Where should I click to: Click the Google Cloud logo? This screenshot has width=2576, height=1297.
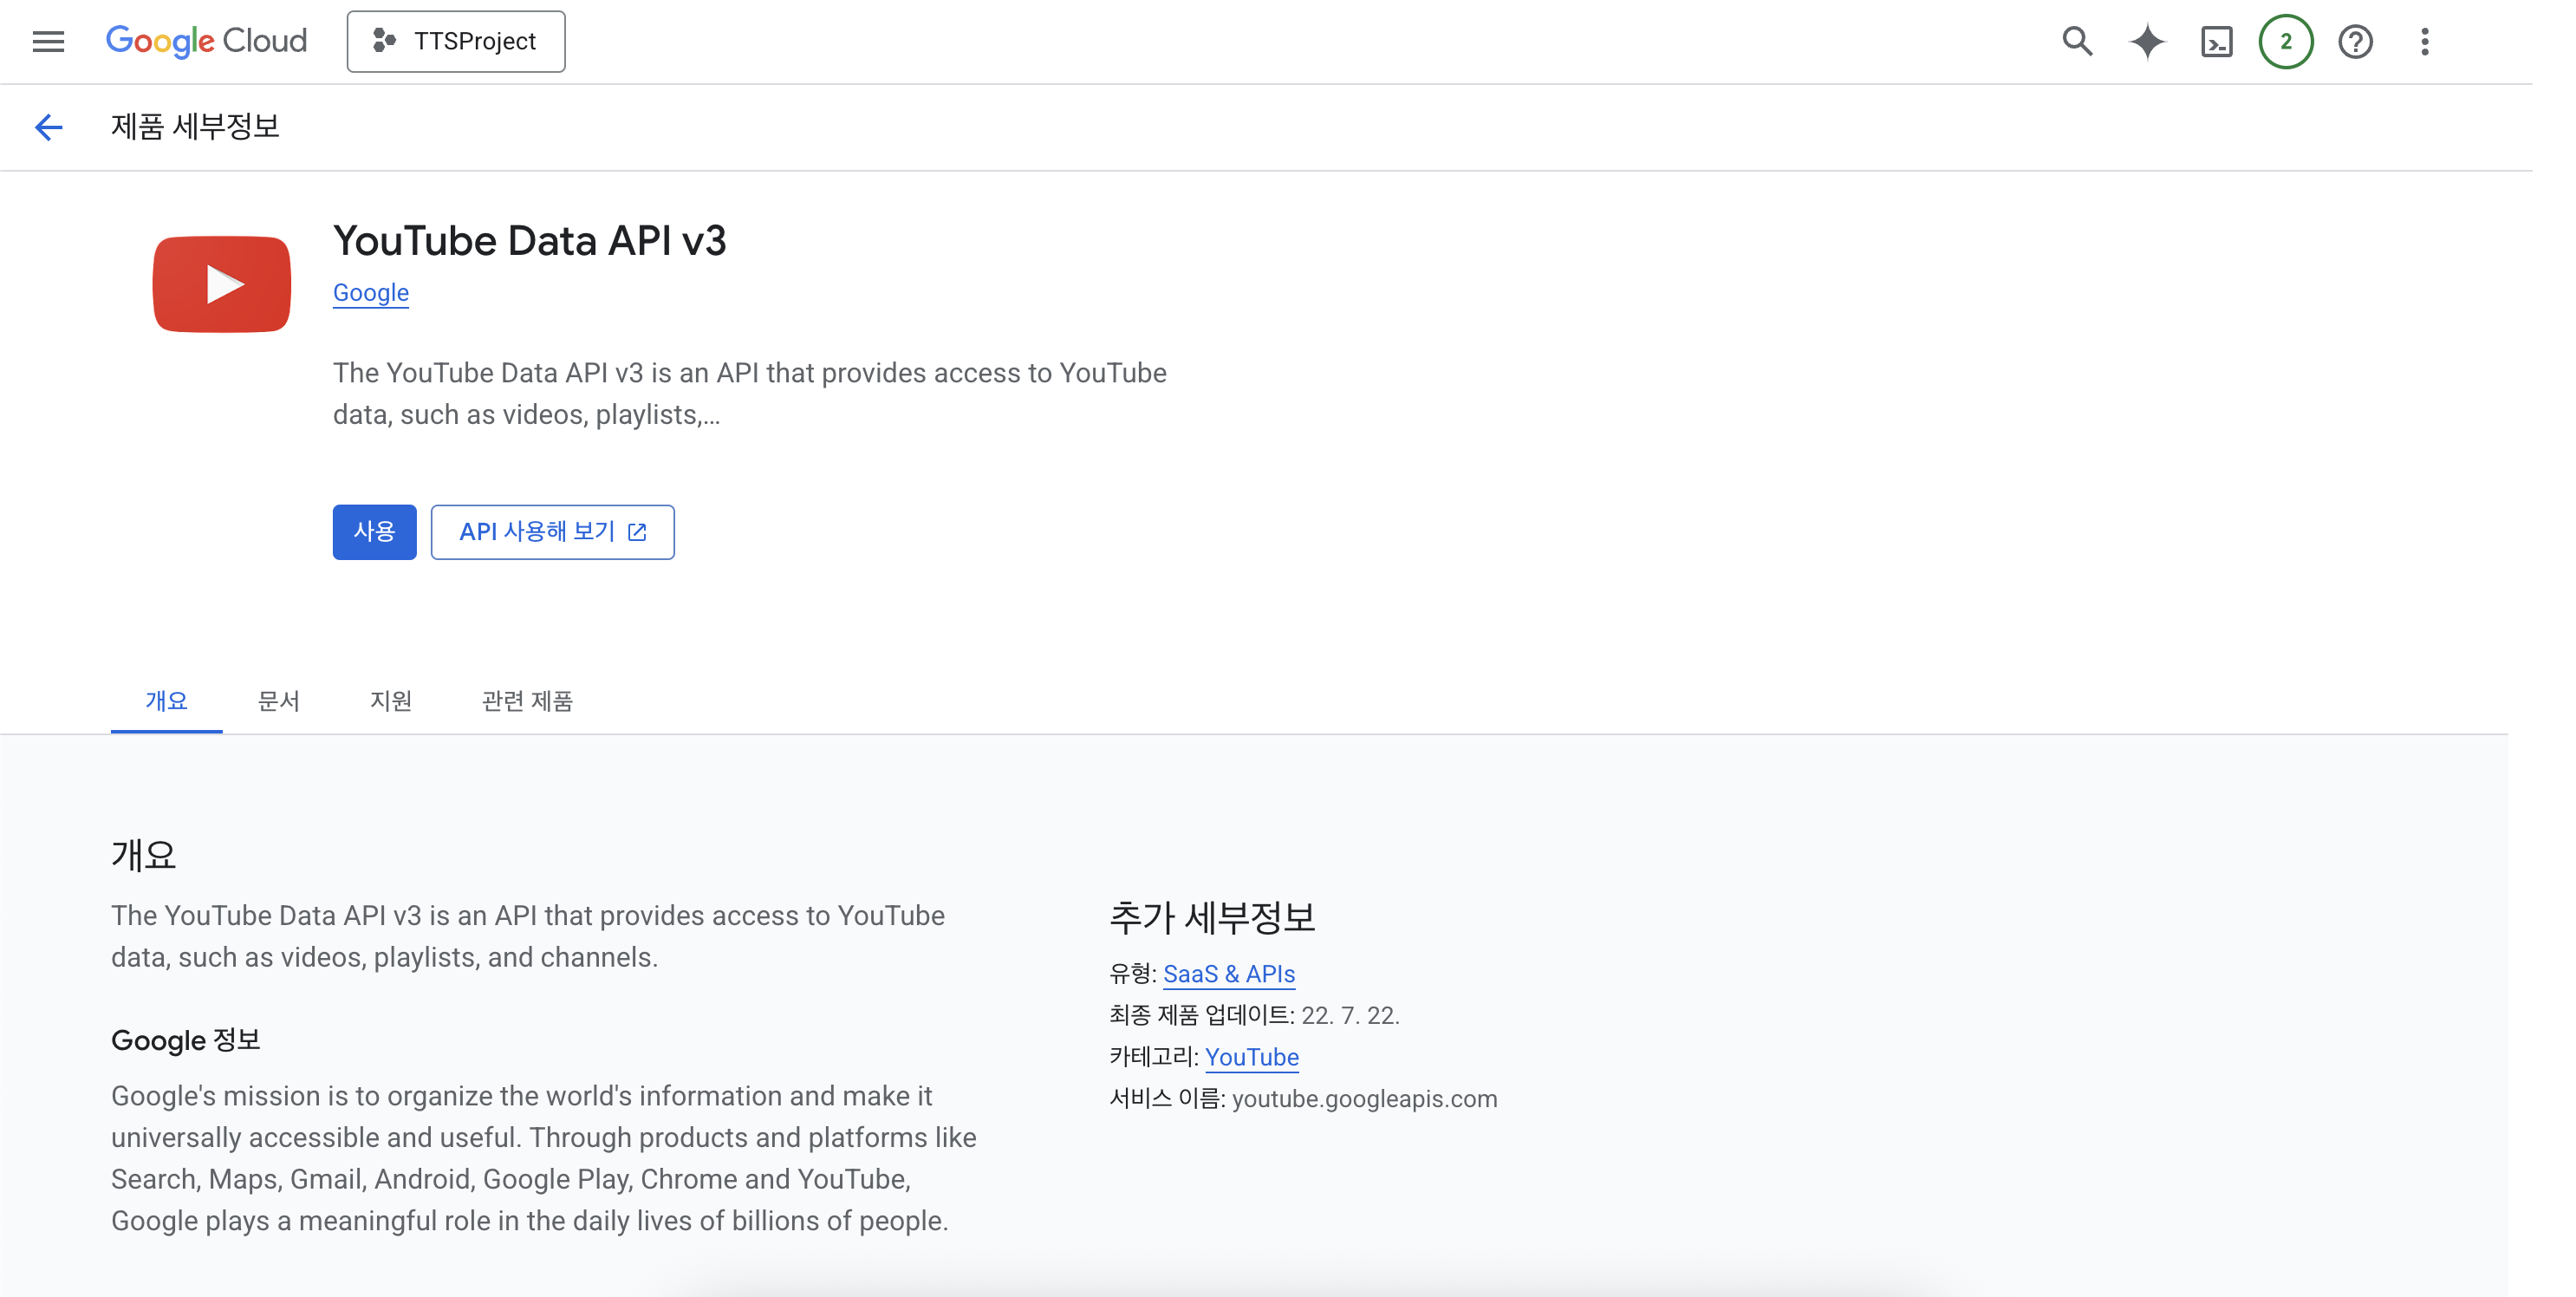point(207,41)
